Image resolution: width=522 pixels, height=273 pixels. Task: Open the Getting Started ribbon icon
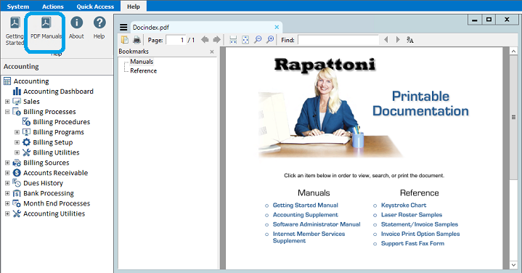15,23
